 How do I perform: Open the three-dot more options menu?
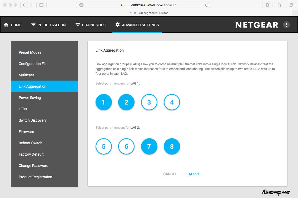[286, 25]
